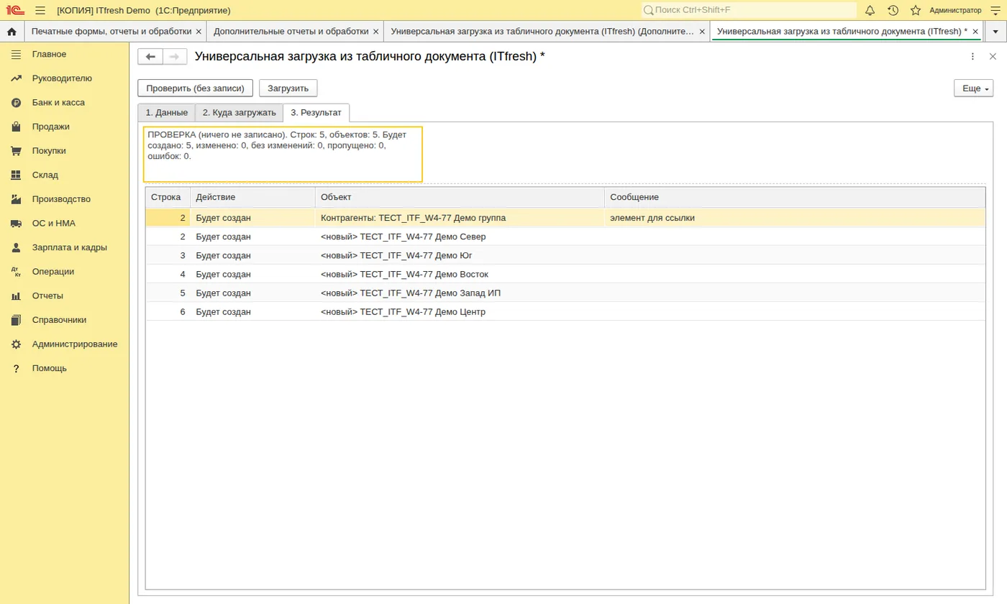Image resolution: width=1007 pixels, height=604 pixels.
Task: Open the main menu hamburger icon
Action: tap(40, 10)
